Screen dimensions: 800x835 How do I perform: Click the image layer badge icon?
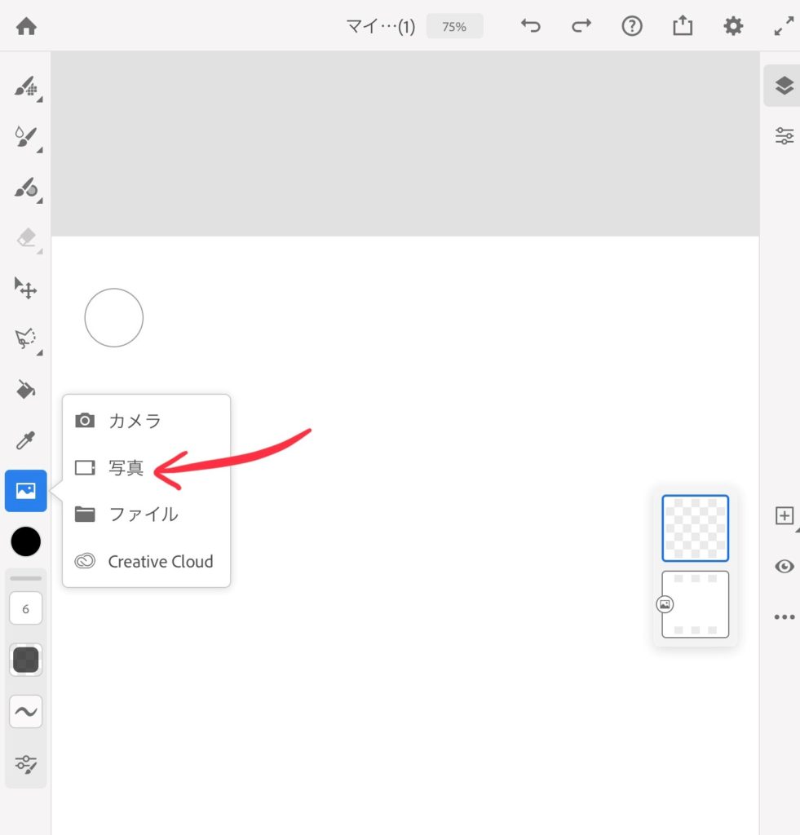665,604
